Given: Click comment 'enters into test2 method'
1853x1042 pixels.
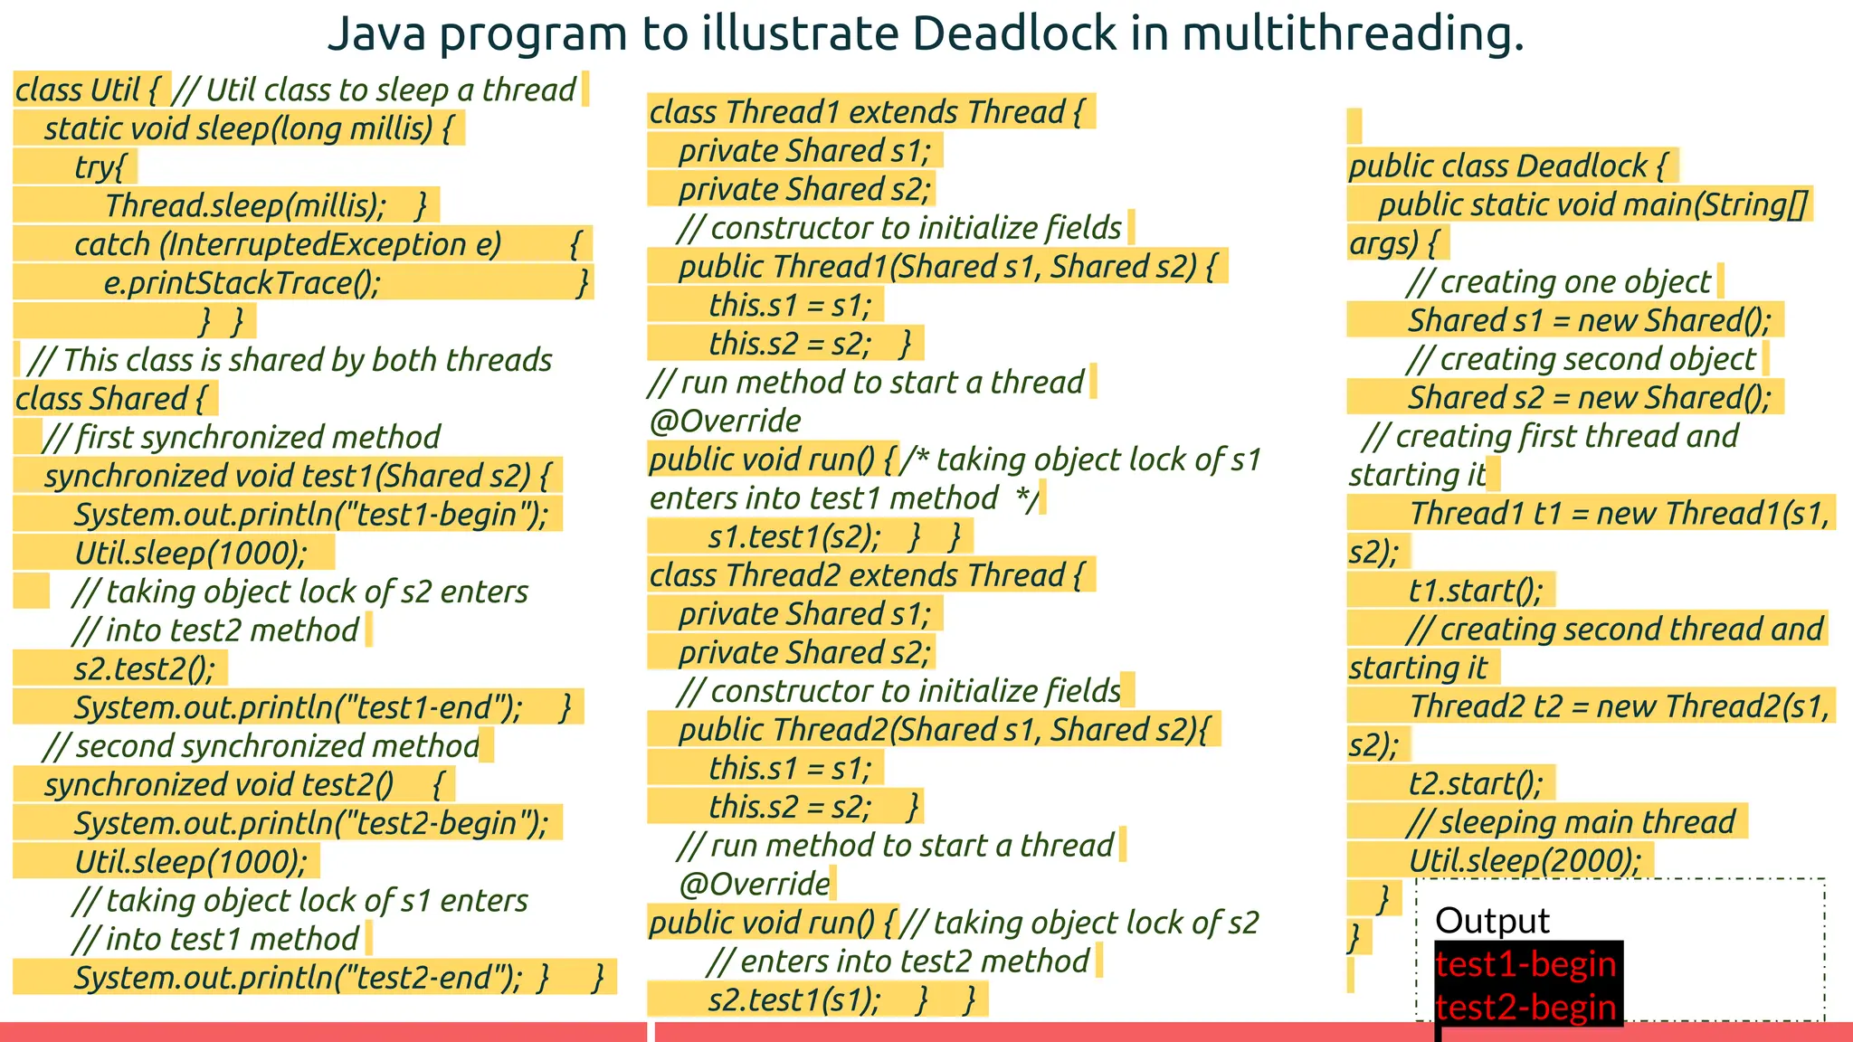Looking at the screenshot, I should pyautogui.click(x=898, y=961).
